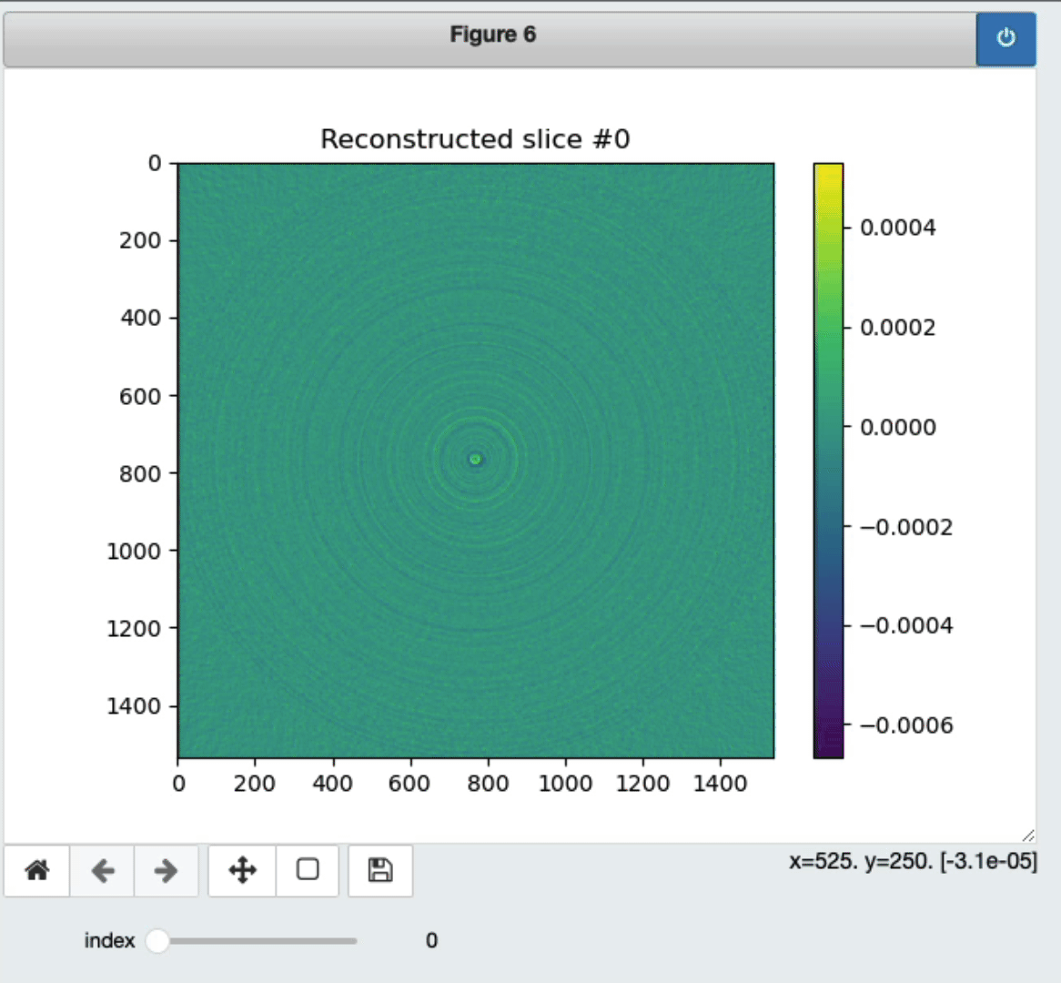This screenshot has width=1061, height=983.
Task: Click the Figure 6 title bar
Action: tap(491, 35)
